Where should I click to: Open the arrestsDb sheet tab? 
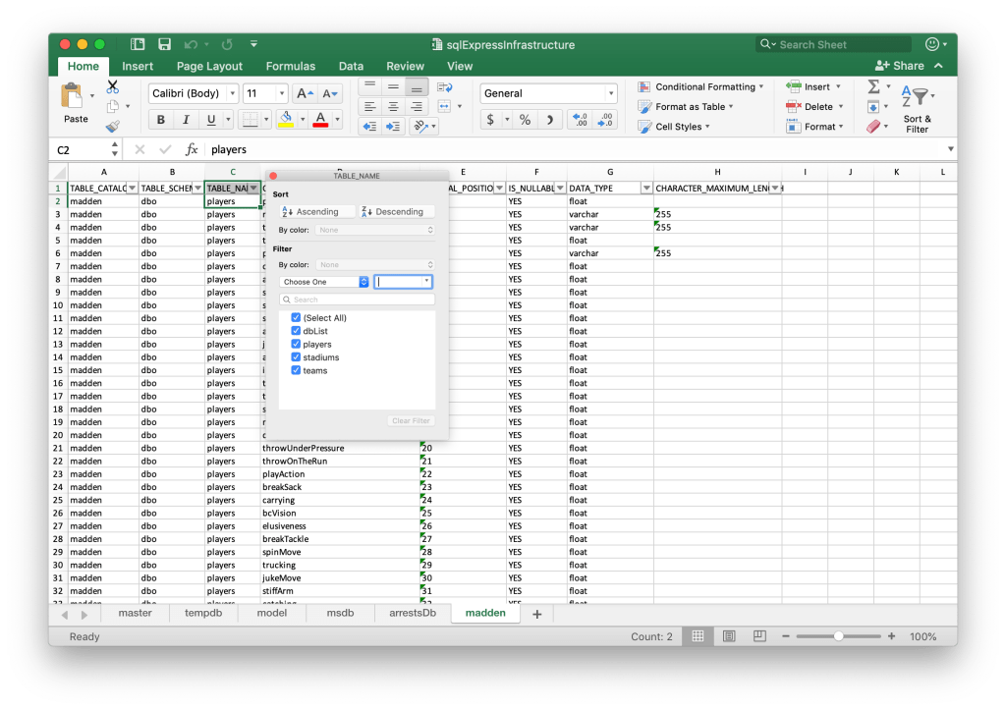[x=412, y=613]
